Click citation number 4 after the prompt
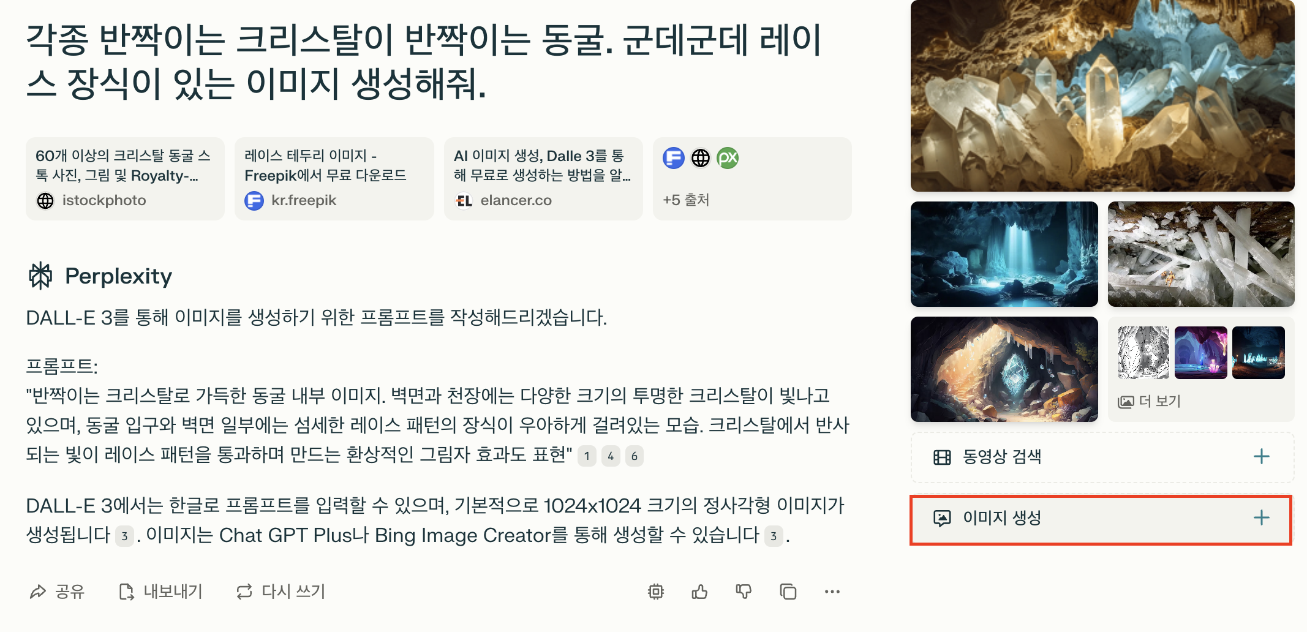The height and width of the screenshot is (632, 1307). [x=611, y=456]
